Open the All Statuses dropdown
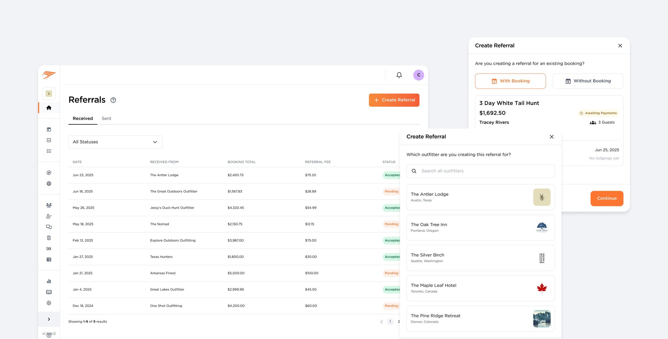Image resolution: width=668 pixels, height=339 pixels. click(115, 142)
